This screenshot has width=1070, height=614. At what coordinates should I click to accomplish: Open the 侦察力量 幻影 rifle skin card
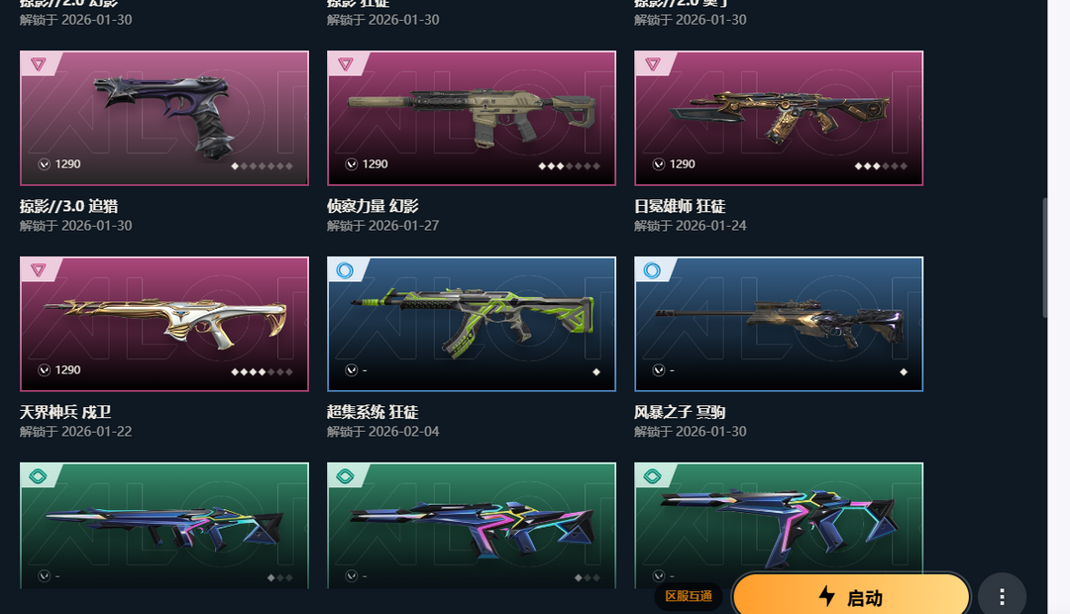tap(472, 118)
